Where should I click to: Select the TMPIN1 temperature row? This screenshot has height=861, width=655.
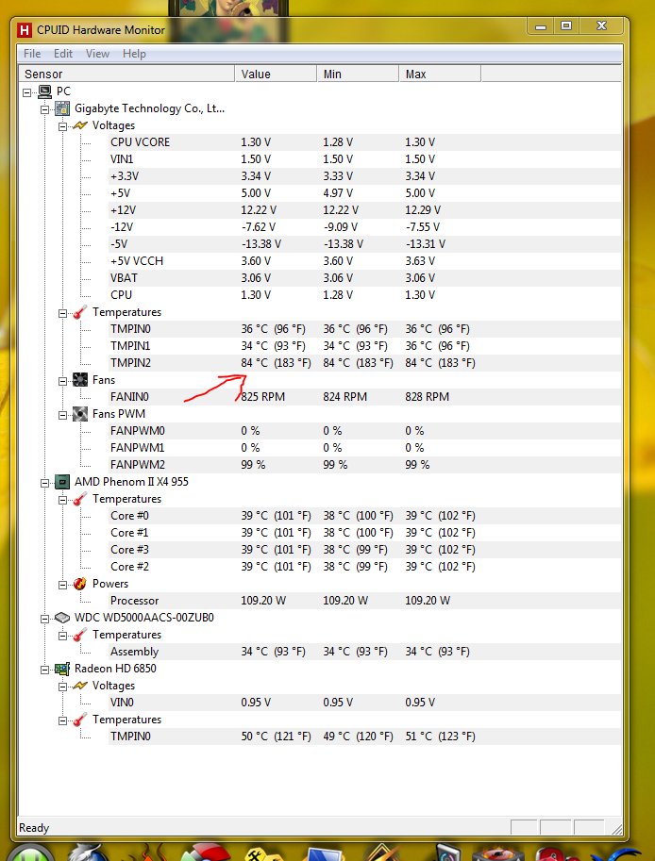365,346
